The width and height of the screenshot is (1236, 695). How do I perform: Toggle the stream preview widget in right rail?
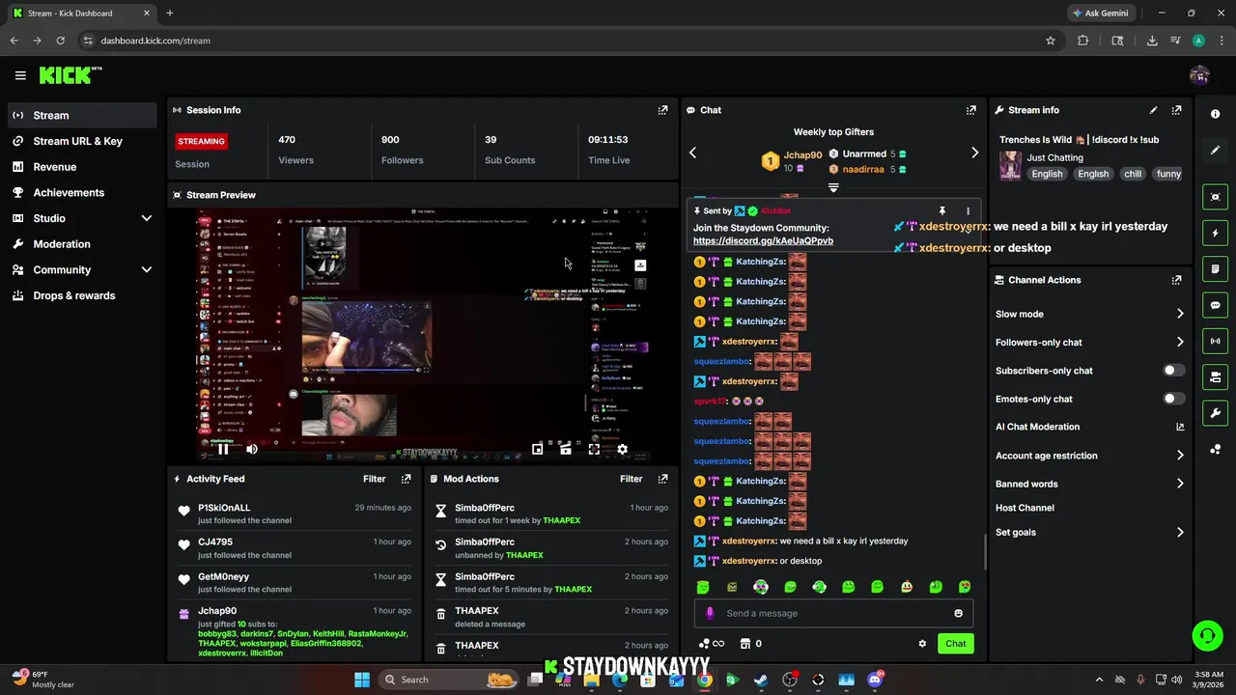(1215, 197)
